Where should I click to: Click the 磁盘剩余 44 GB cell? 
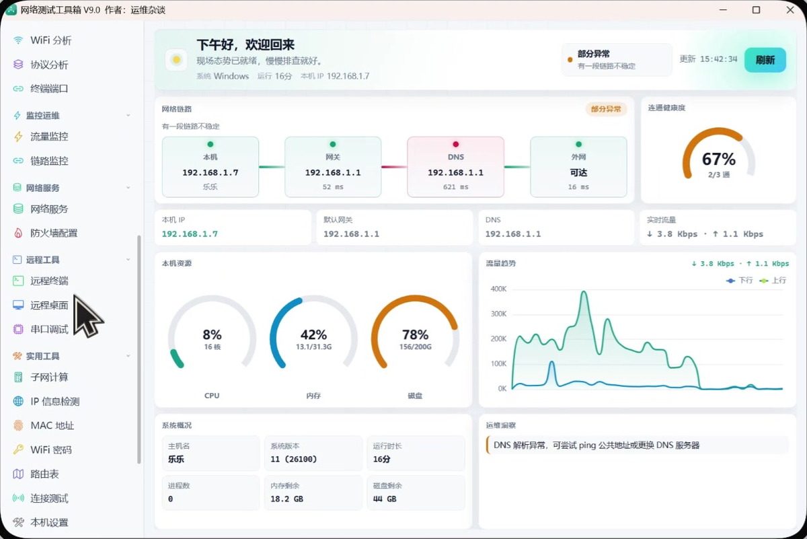point(416,493)
